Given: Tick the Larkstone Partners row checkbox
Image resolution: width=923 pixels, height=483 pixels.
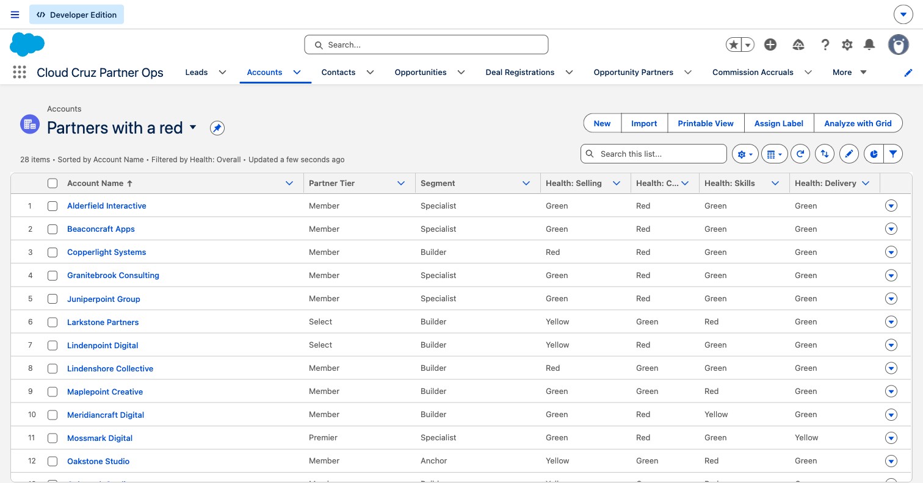Looking at the screenshot, I should pos(52,322).
